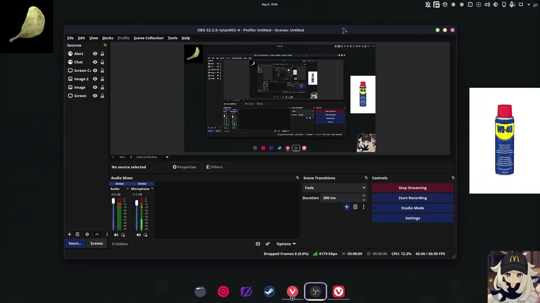Viewport: 540px width, 303px height.
Task: Open source Properties button
Action: tap(184, 167)
